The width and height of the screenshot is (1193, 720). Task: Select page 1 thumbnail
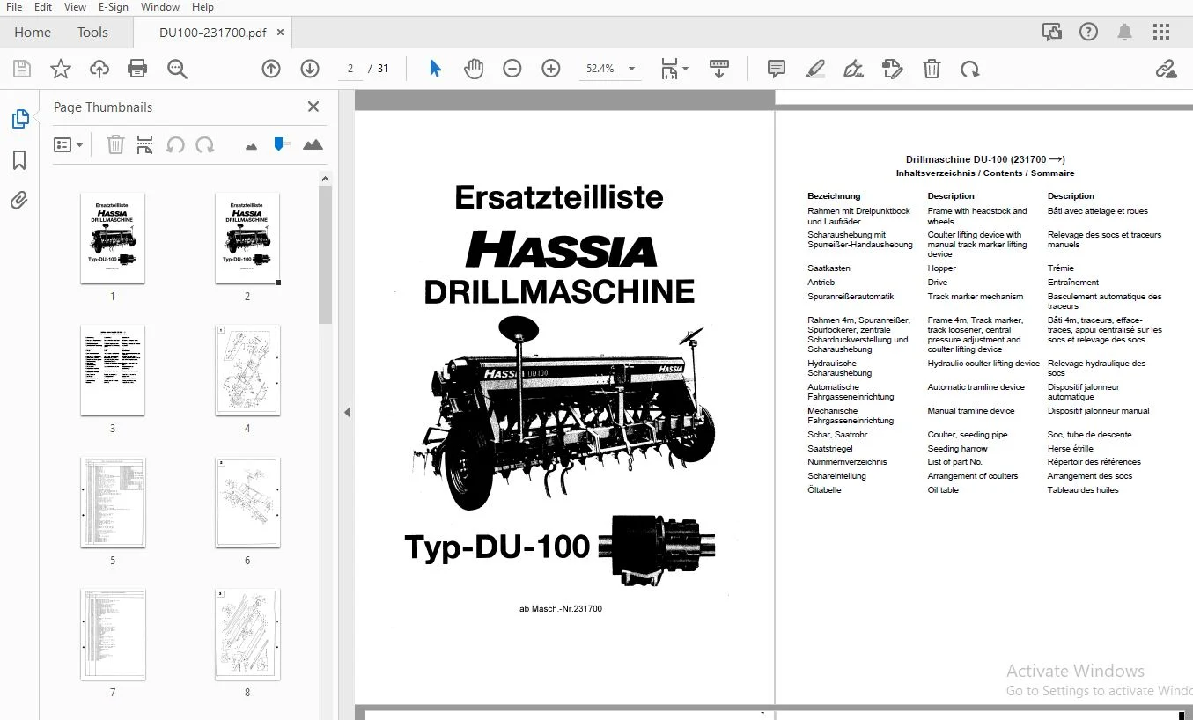pos(113,239)
